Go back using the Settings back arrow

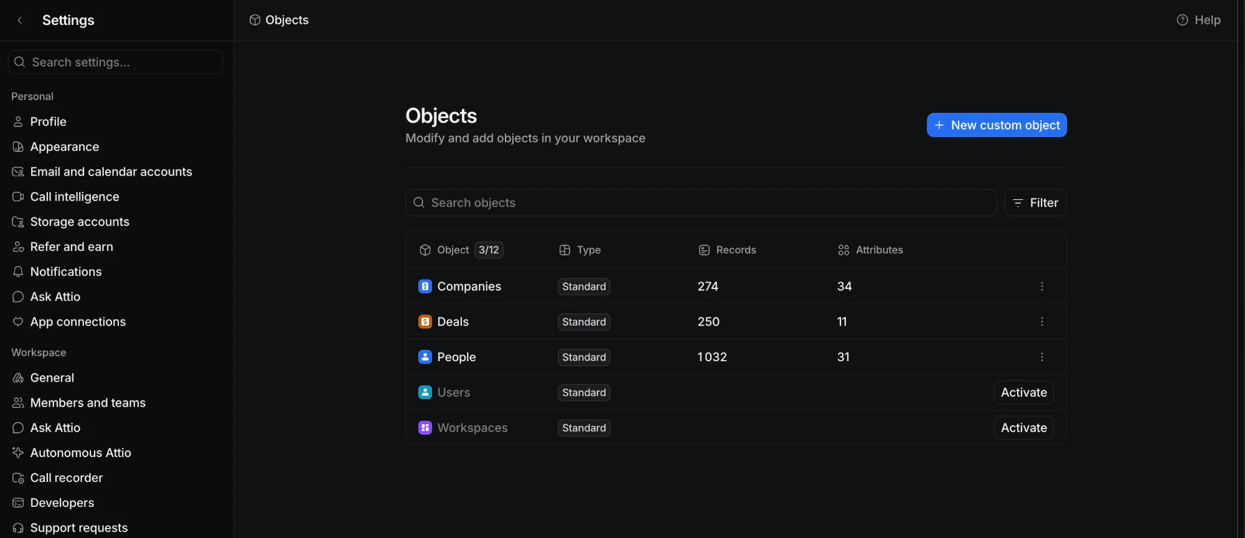20,20
